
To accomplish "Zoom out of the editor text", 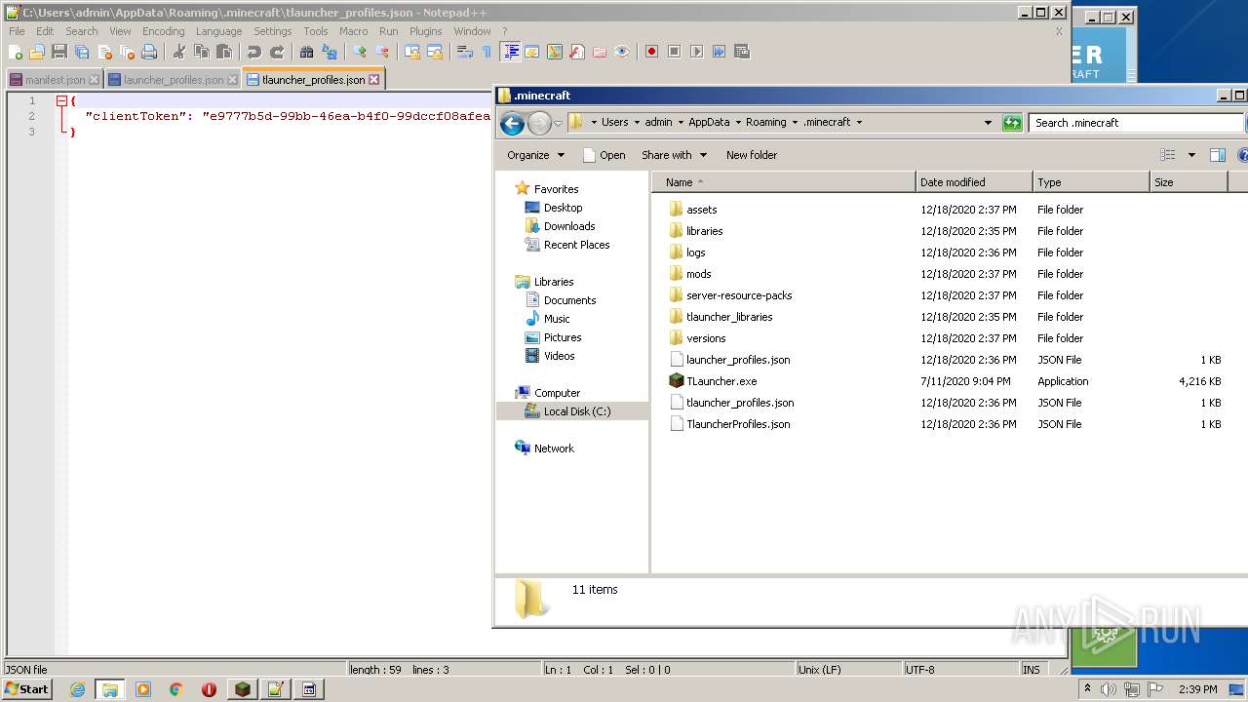I will tap(382, 52).
